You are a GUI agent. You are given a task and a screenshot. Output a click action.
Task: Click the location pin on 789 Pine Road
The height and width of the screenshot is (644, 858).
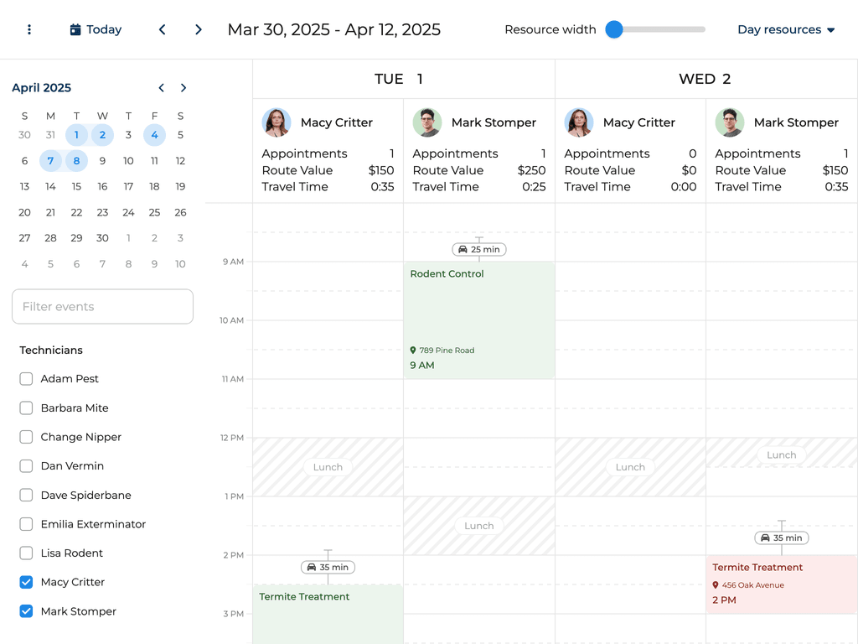coord(413,350)
